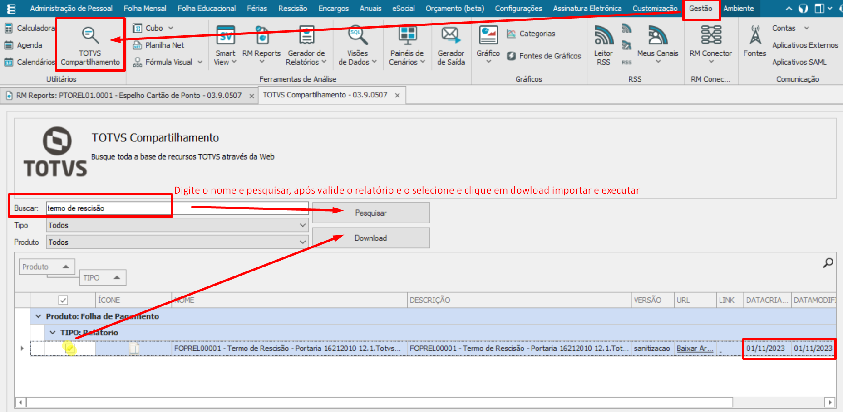843x412 pixels.
Task: Toggle the checkbox for the FOPREL00001 row
Action: click(x=69, y=348)
